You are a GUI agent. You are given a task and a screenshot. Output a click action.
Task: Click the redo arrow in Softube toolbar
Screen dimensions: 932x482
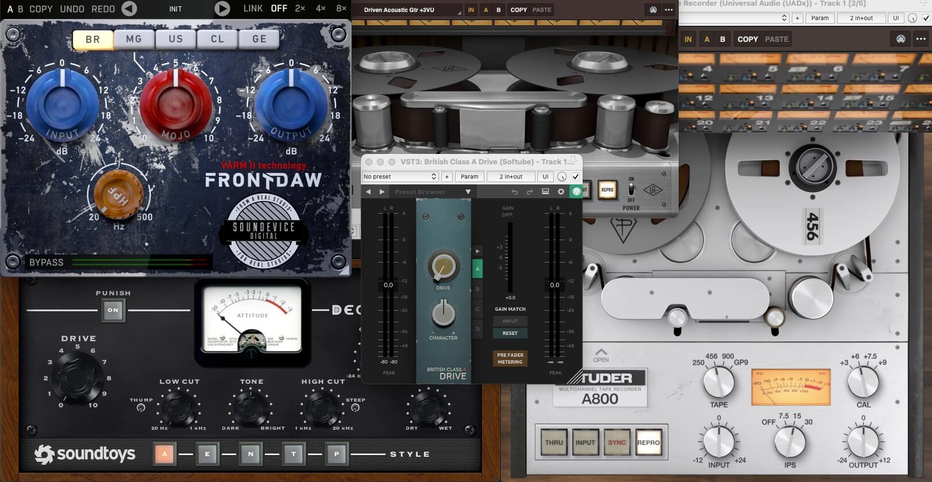(530, 192)
